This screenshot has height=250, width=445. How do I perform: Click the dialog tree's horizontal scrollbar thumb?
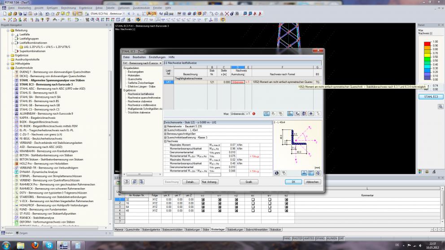point(140,174)
